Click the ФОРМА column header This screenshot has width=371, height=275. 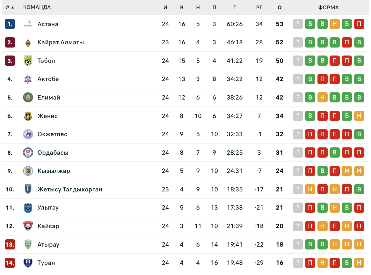point(328,7)
